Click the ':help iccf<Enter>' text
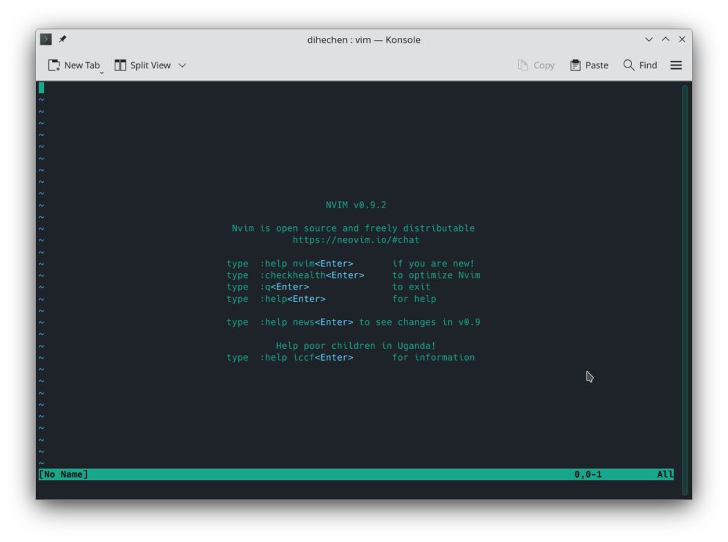Screen dimensions: 728x542 [307, 357]
